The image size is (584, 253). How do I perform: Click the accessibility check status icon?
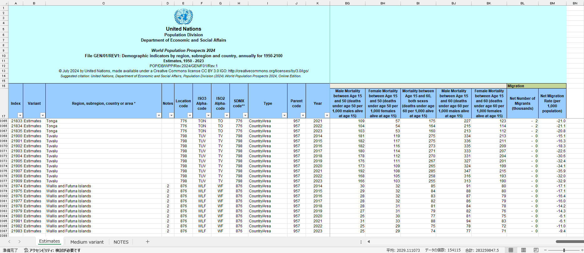(x=26, y=250)
